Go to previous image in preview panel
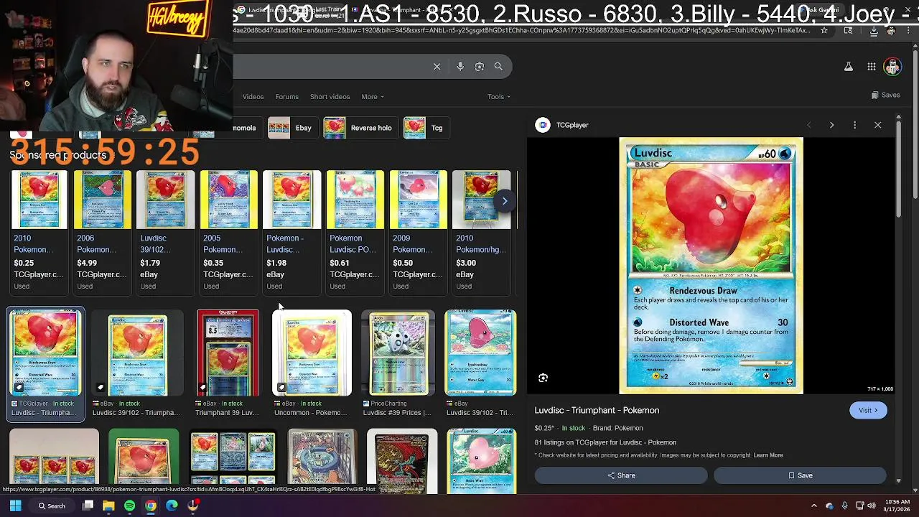 tap(808, 125)
